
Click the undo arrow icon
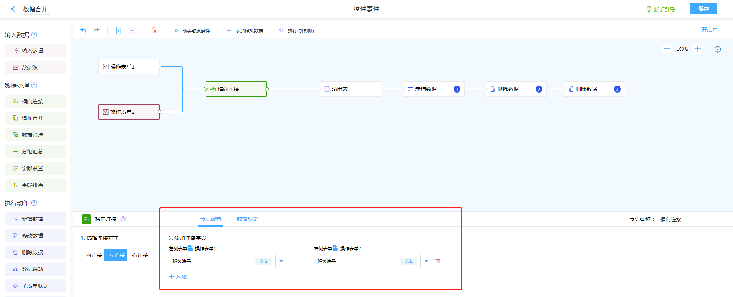tap(83, 30)
